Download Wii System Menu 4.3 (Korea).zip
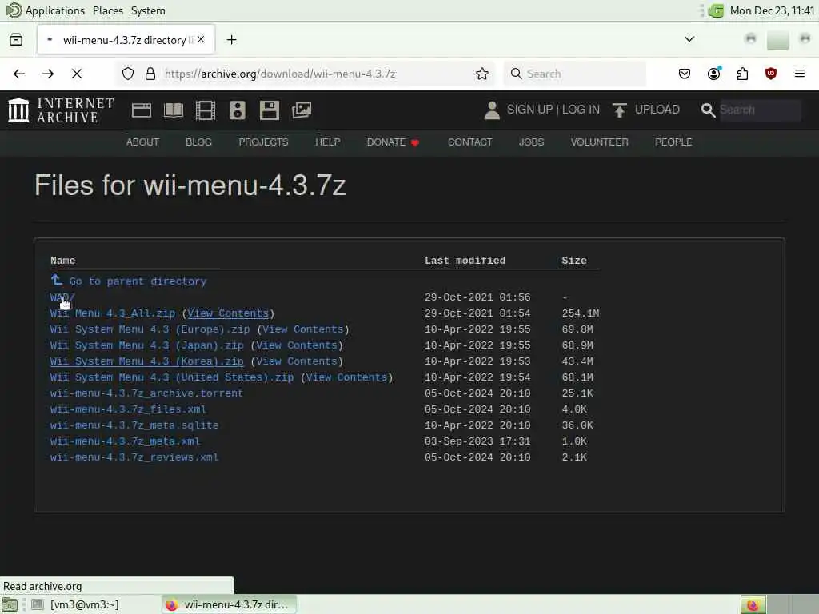 coord(147,361)
